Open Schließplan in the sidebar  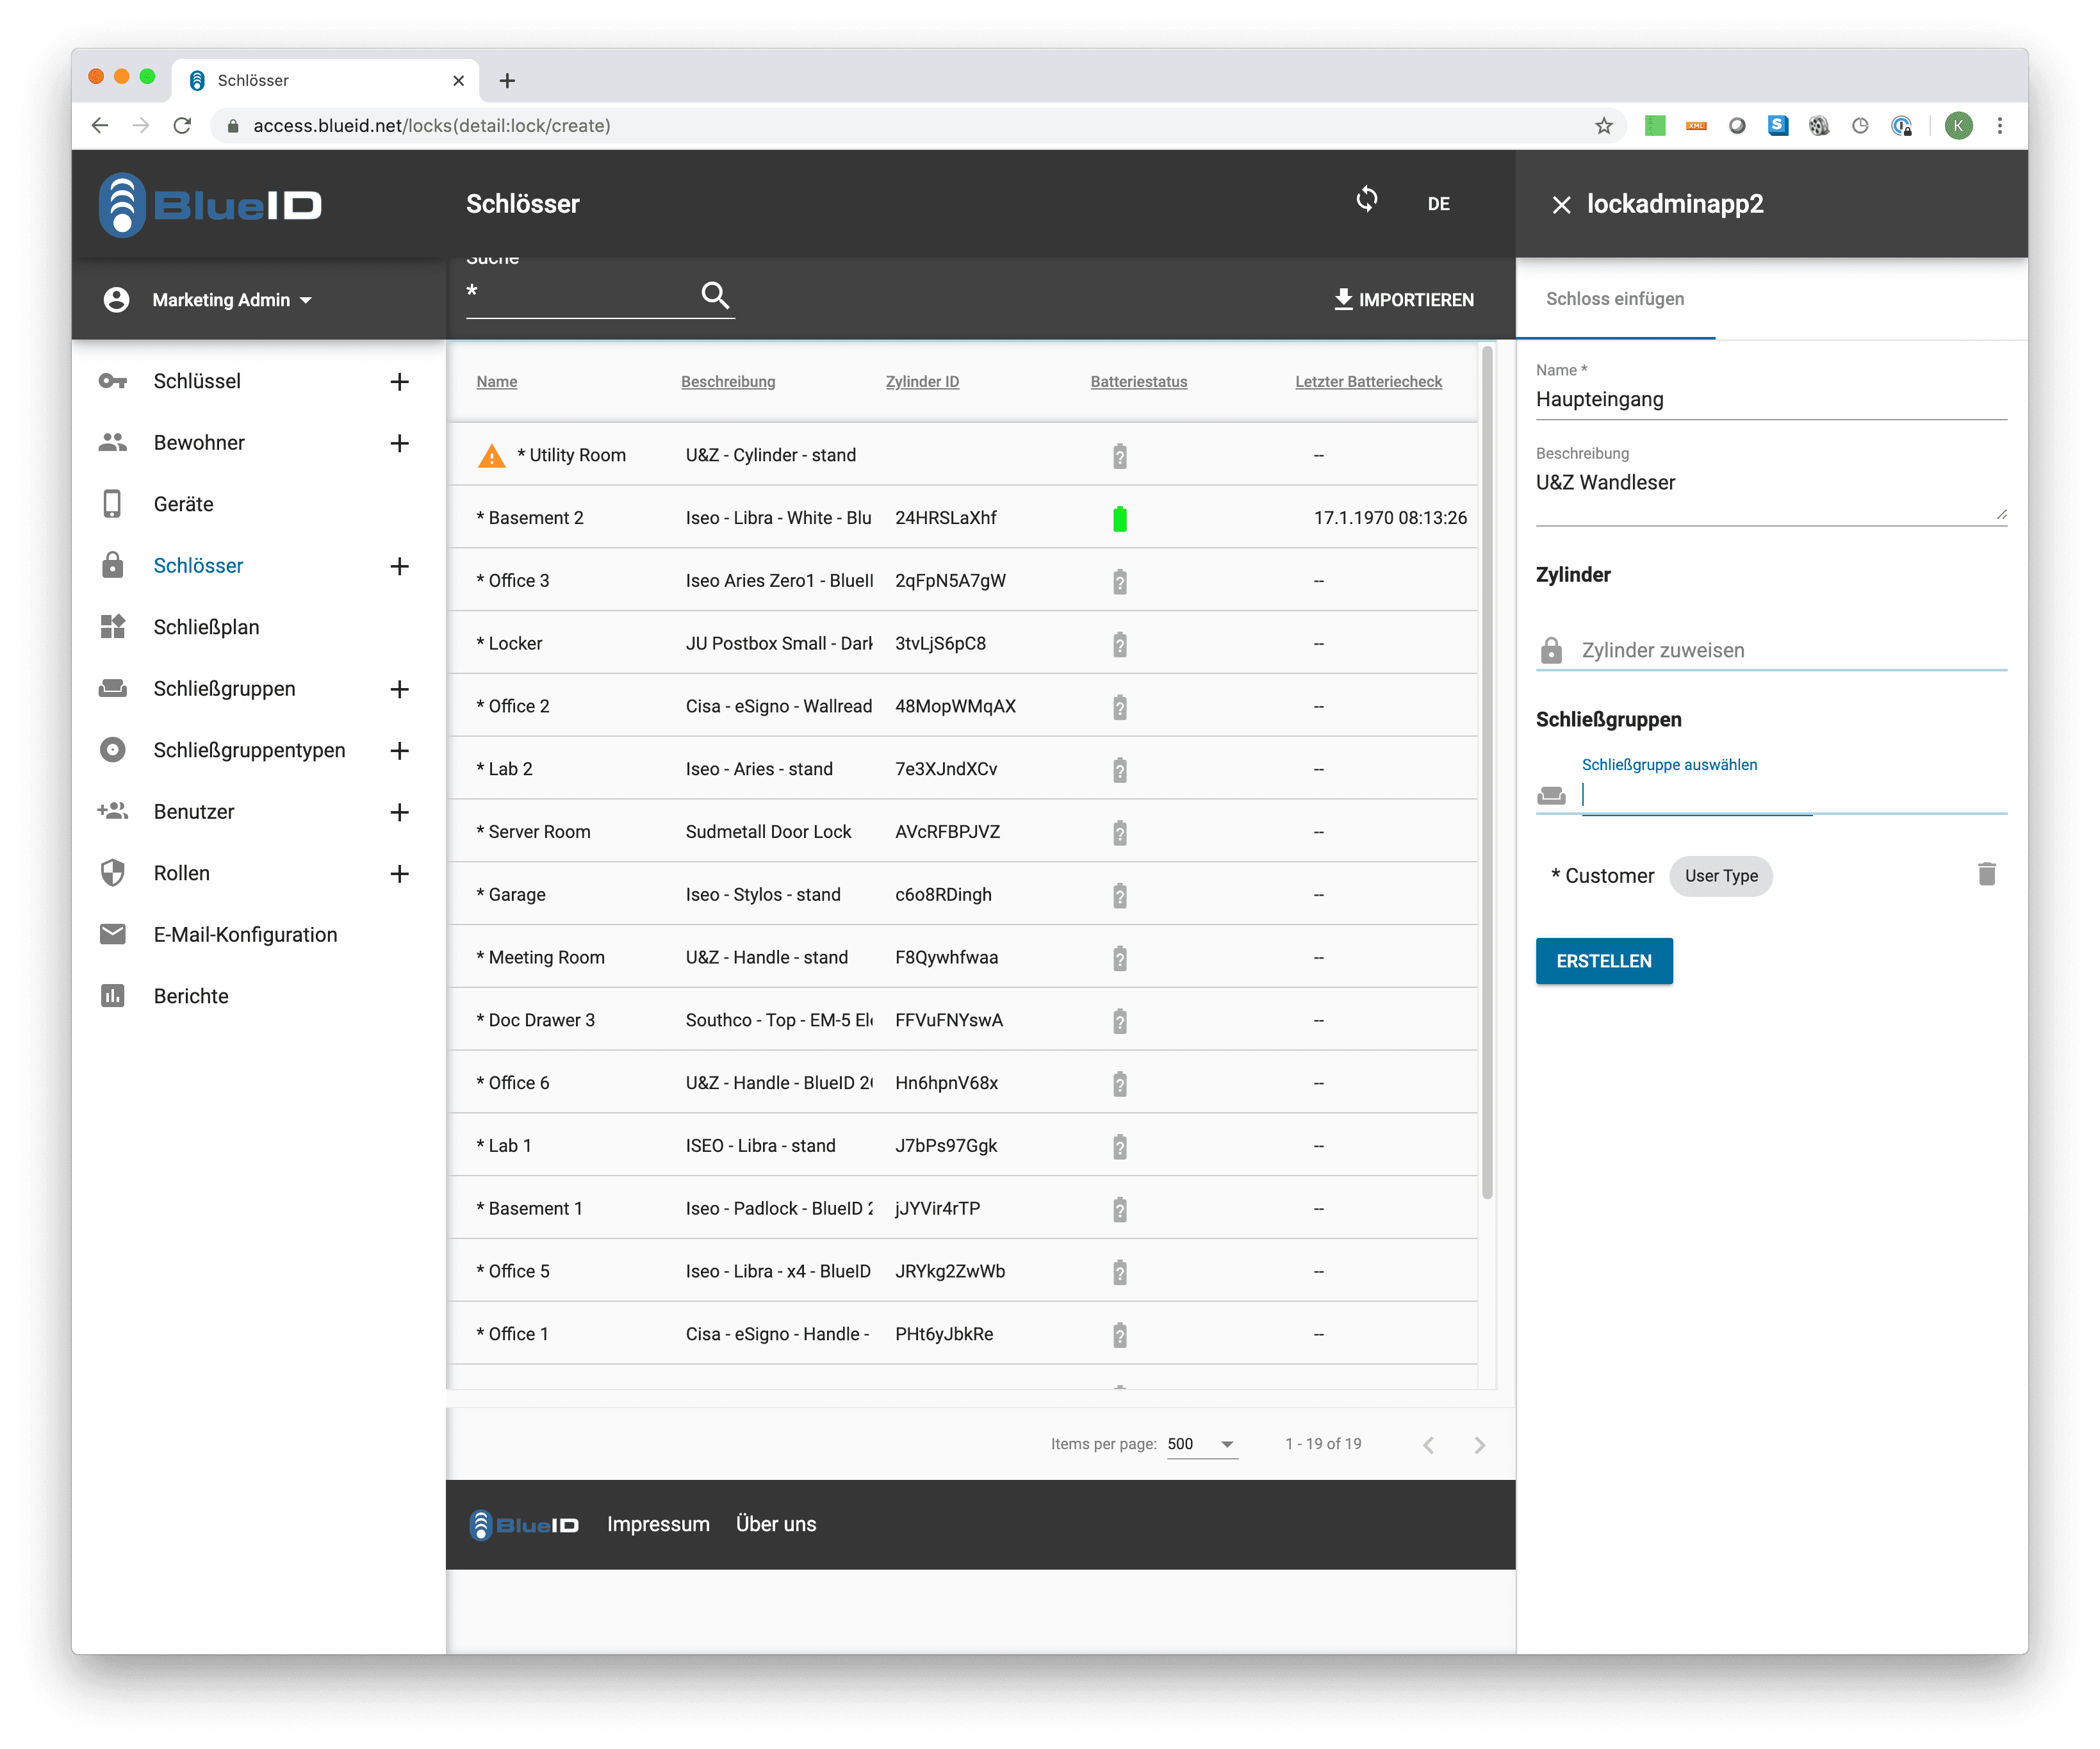click(206, 627)
